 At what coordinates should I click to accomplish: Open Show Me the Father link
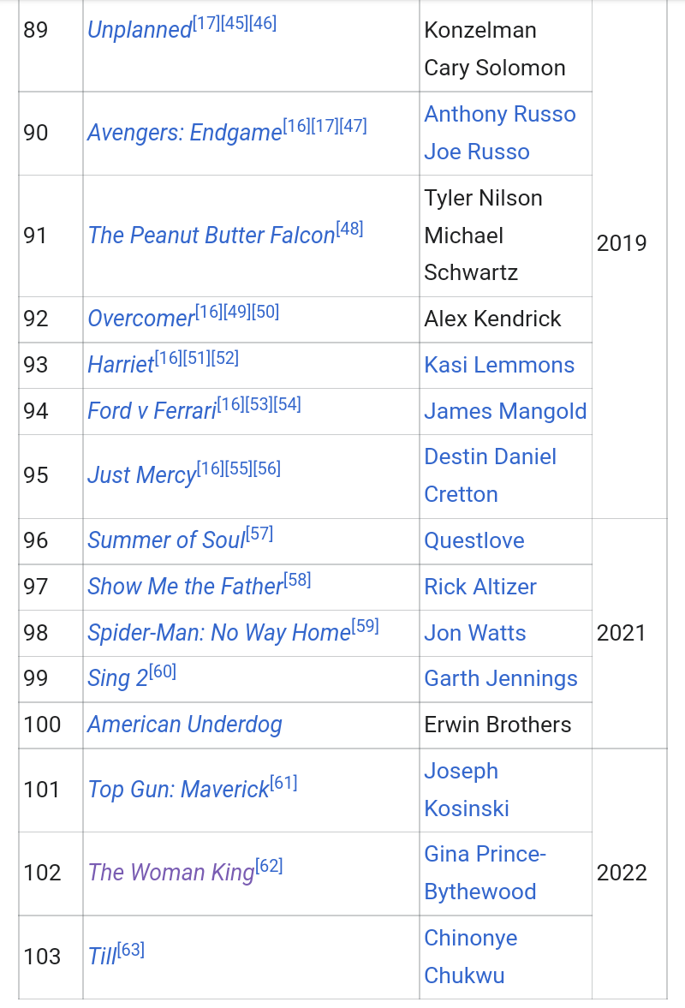[185, 588]
